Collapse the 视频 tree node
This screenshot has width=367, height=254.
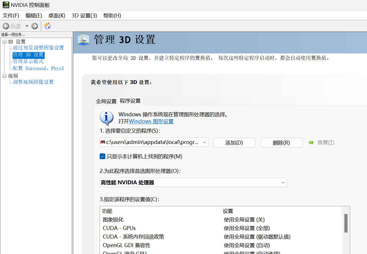click(x=4, y=76)
